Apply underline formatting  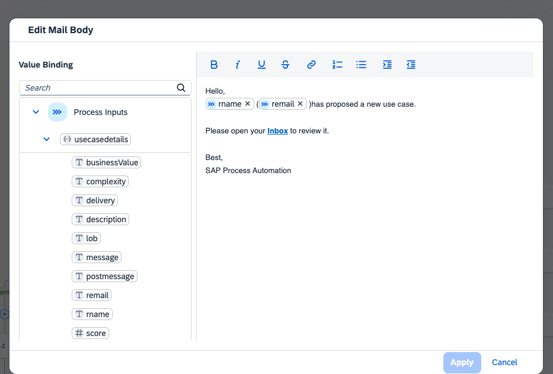pos(261,65)
